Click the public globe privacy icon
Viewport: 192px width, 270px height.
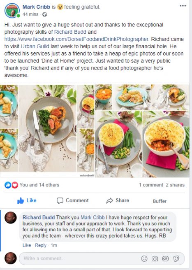tap(44, 14)
